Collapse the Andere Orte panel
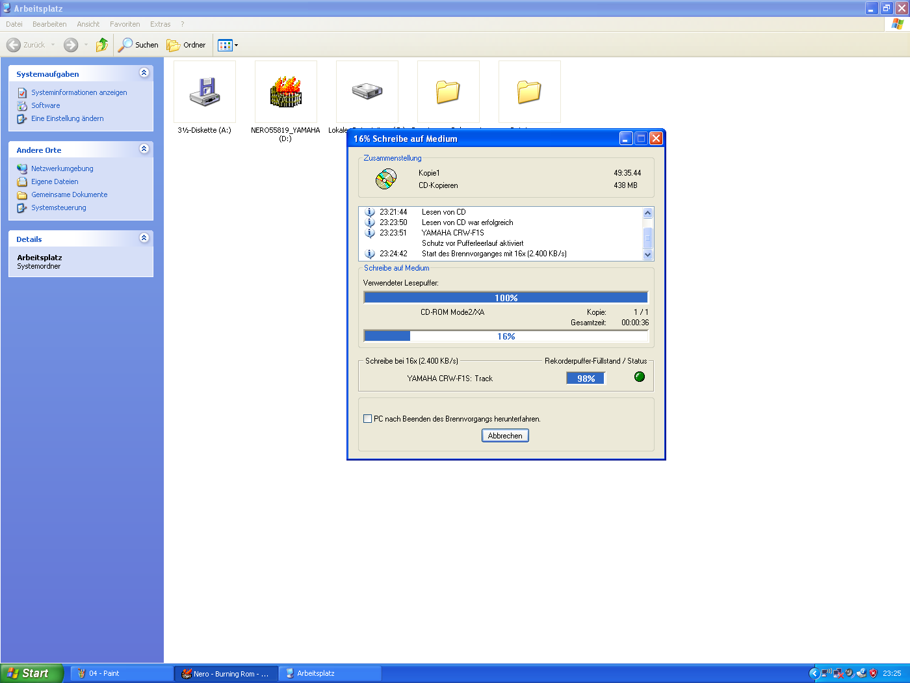The width and height of the screenshot is (910, 683). tap(144, 149)
